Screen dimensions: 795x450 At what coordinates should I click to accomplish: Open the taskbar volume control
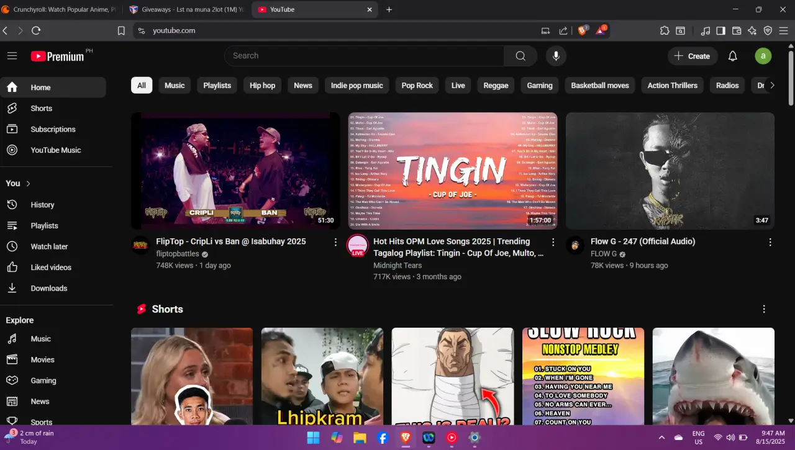point(730,438)
